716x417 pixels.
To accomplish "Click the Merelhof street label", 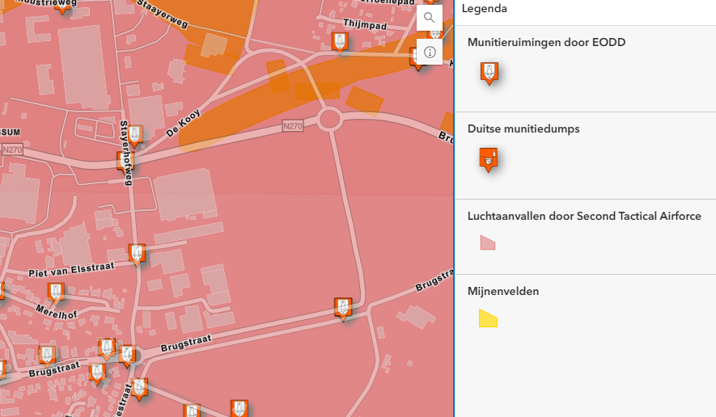I will coord(56,312).
